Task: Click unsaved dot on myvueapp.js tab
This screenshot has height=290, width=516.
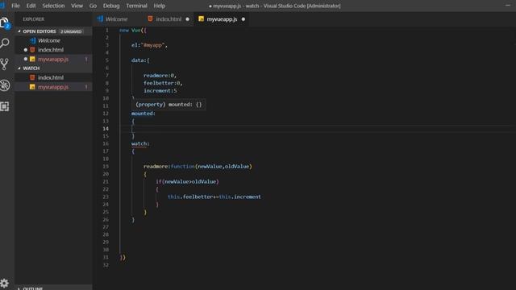Action: [x=243, y=19]
